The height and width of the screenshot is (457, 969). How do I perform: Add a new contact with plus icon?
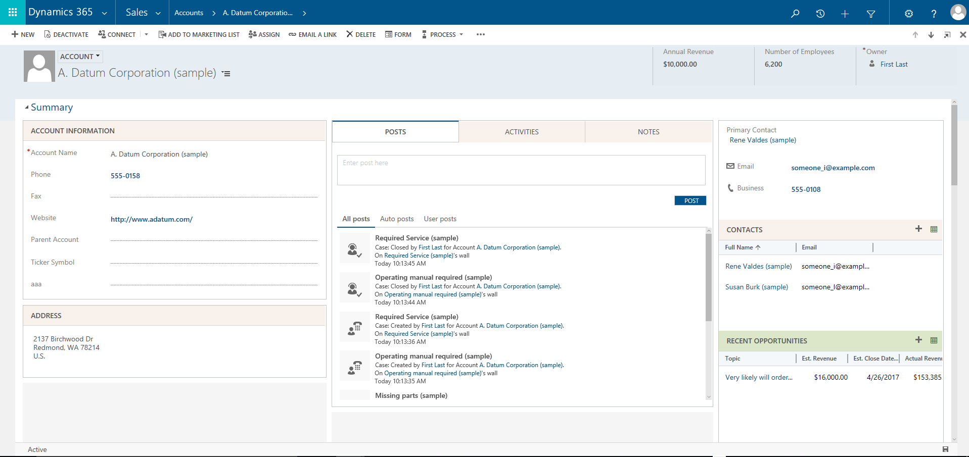coord(918,229)
